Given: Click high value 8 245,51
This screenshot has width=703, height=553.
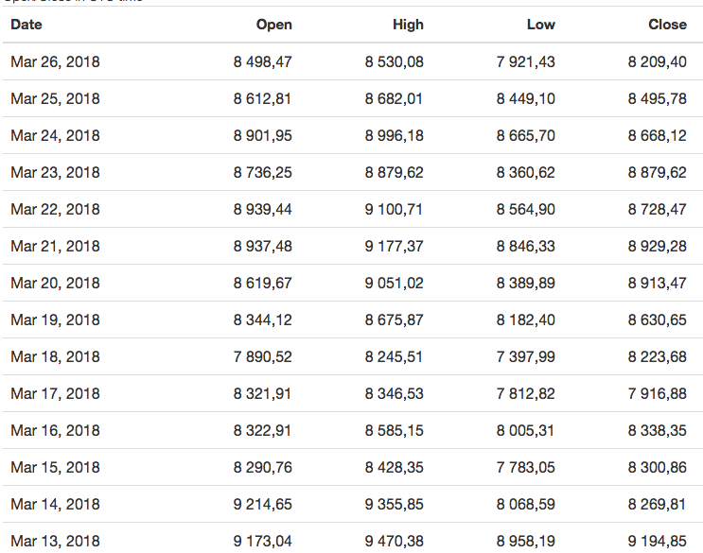Looking at the screenshot, I should click(395, 356).
